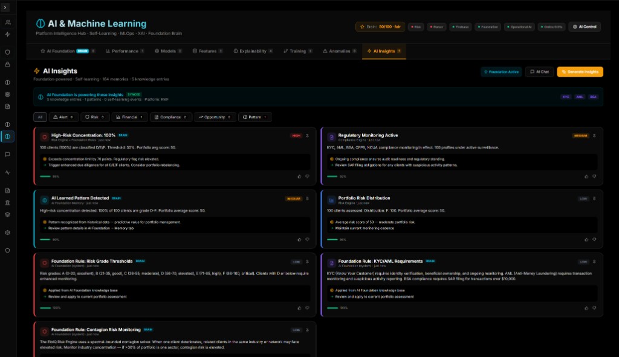Screen dimensions: 619x357
Task: Open the settings gear in sidebar
Action: click(x=8, y=233)
